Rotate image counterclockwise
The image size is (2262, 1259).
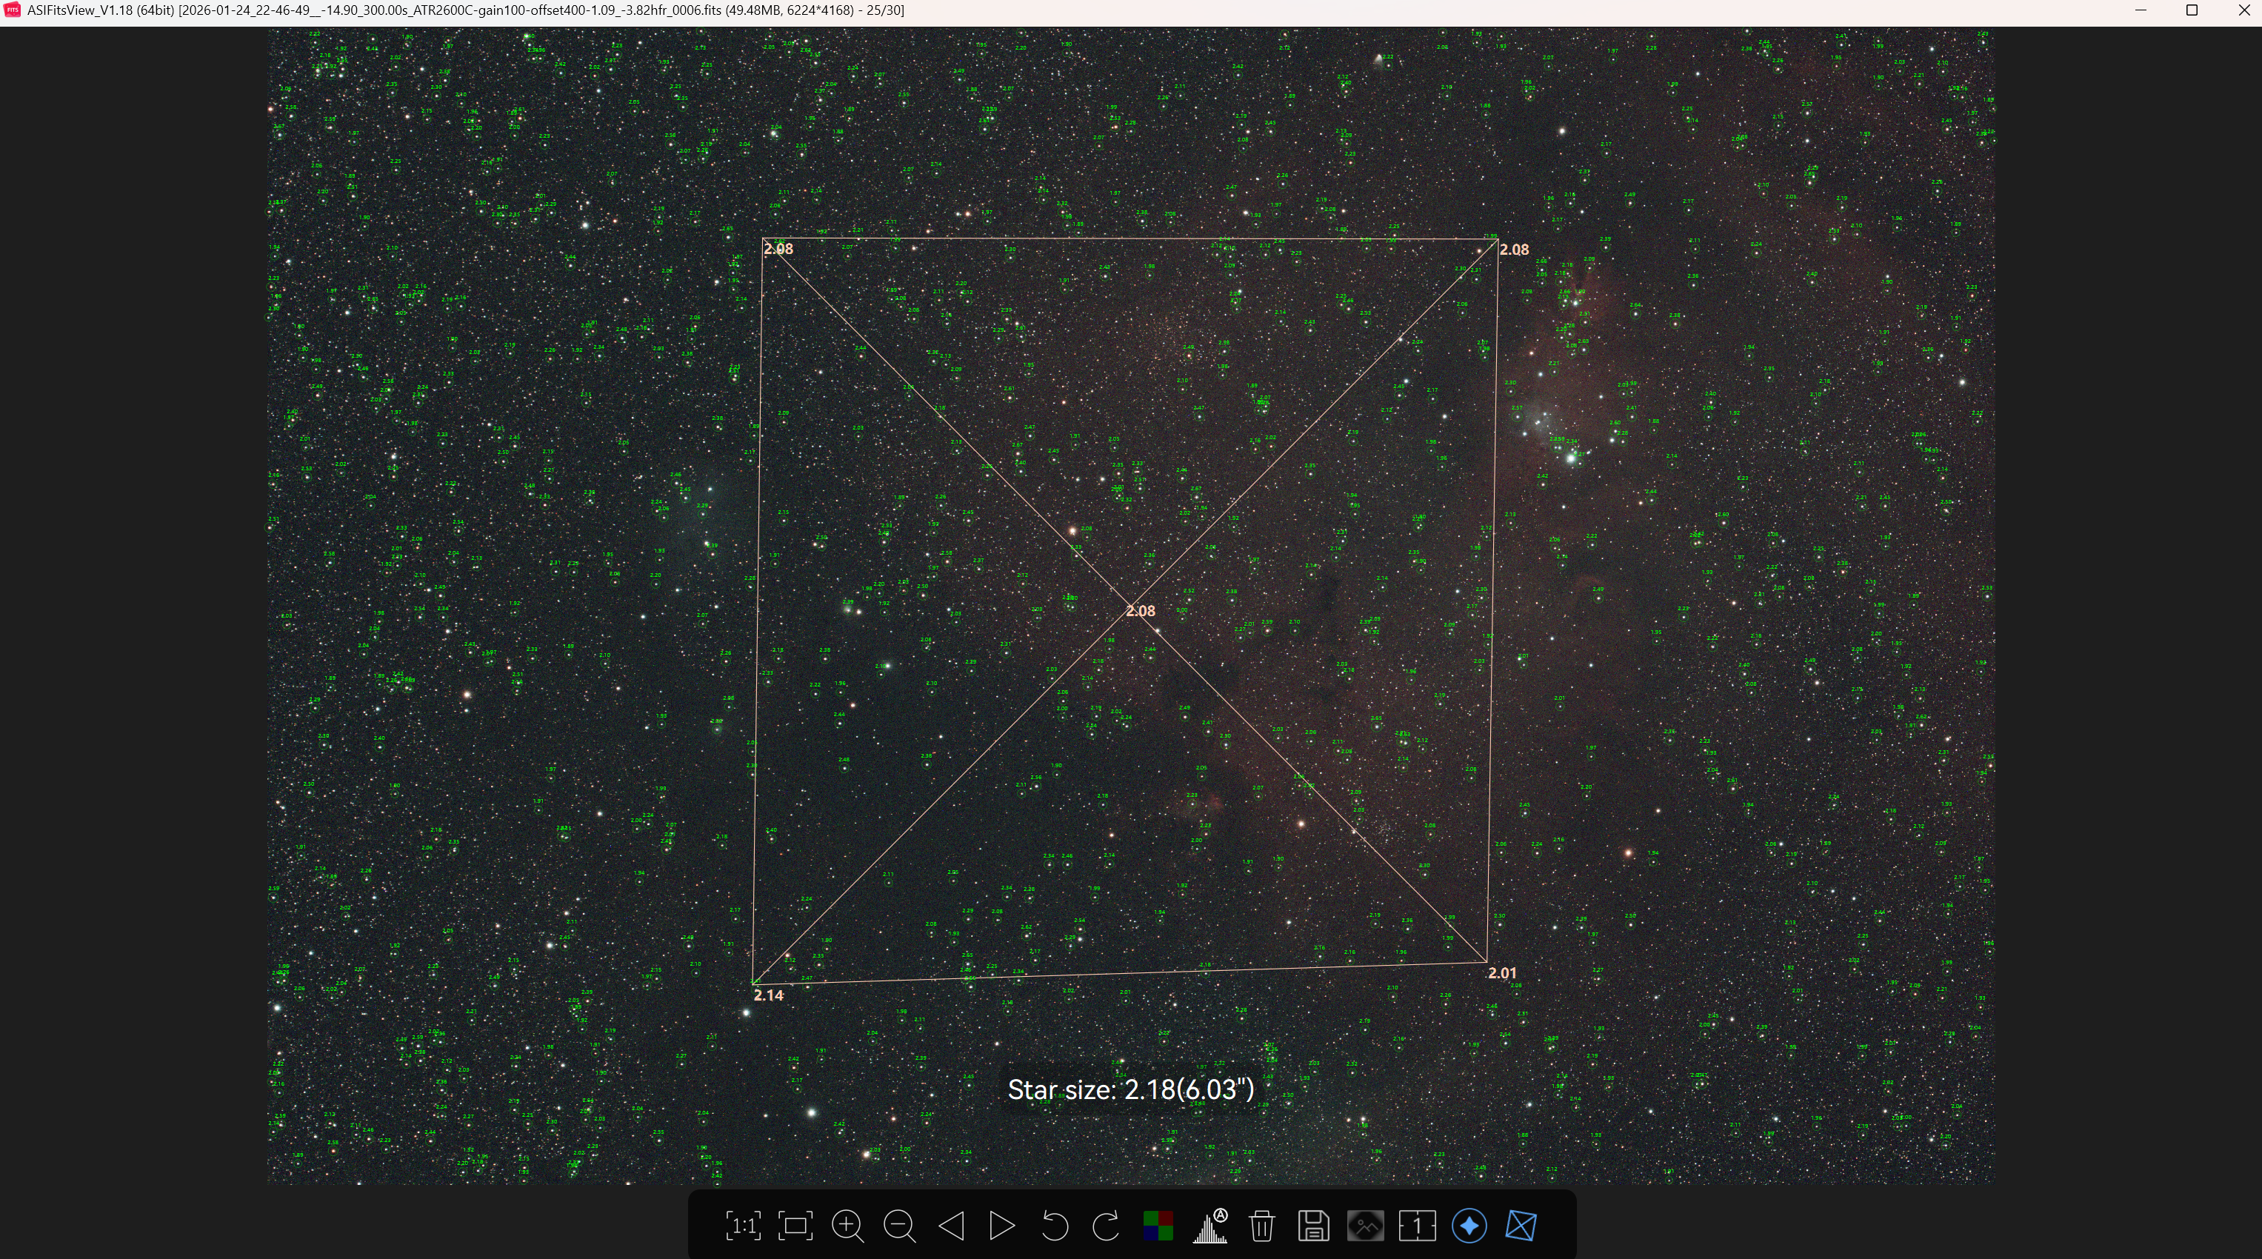point(1055,1226)
